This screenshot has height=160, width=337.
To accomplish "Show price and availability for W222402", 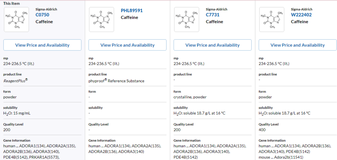I will [x=298, y=45].
